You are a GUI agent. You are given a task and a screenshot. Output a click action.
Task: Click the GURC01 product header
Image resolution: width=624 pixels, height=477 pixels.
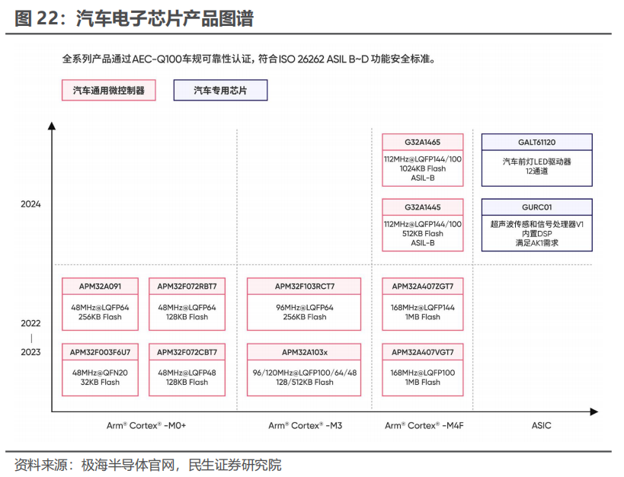537,207
